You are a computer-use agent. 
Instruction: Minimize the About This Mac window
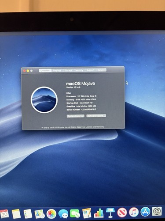coord(28,71)
